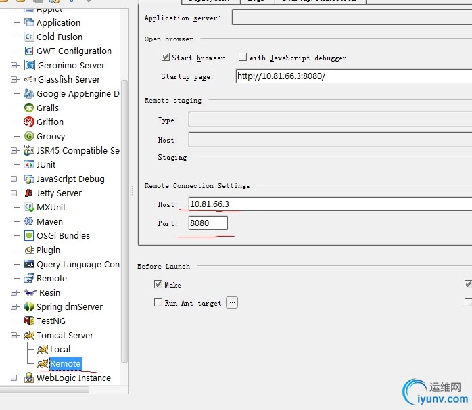The height and width of the screenshot is (410, 472).
Task: Click the JSR45 Compatible Server icon
Action: (x=29, y=150)
